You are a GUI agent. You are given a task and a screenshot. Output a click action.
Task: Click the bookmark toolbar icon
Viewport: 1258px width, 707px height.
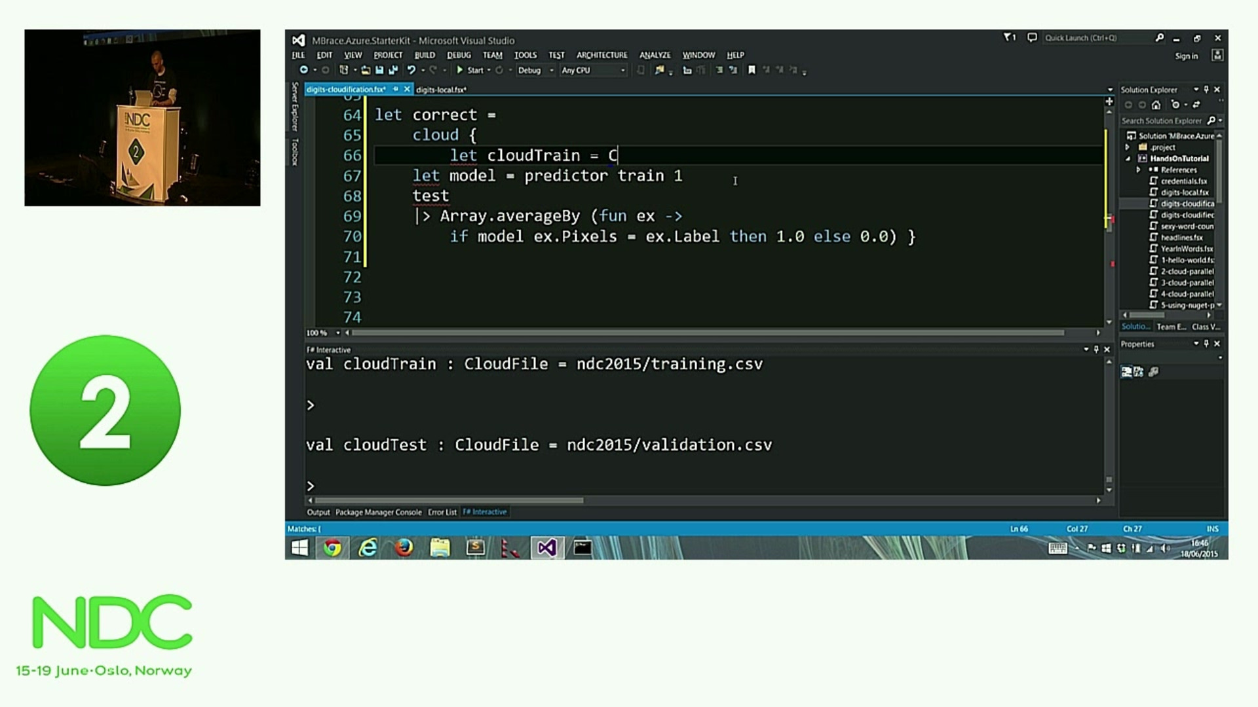752,70
